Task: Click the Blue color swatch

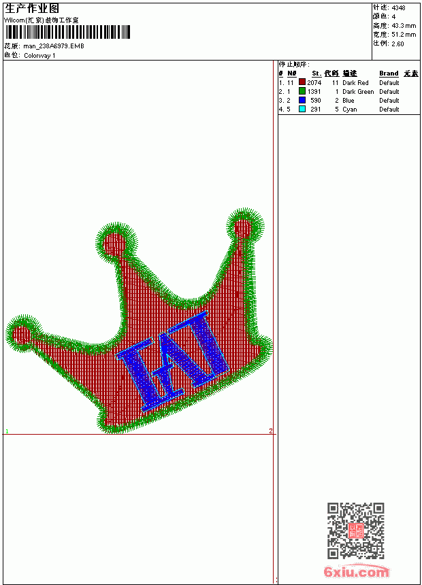Action: tap(302, 100)
